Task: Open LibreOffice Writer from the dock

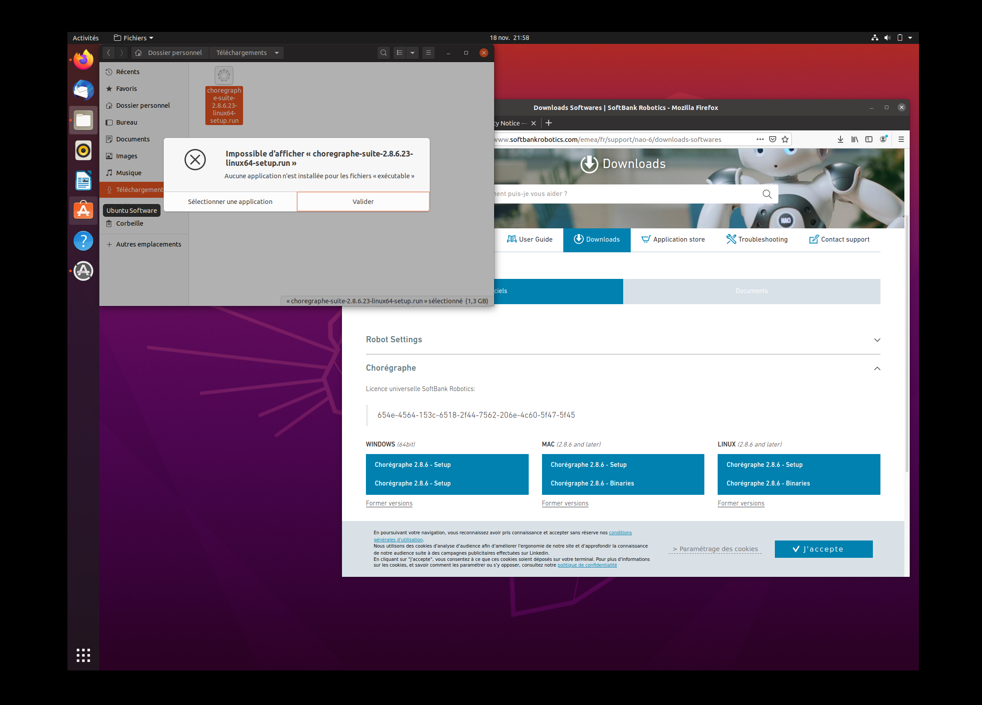Action: [83, 180]
